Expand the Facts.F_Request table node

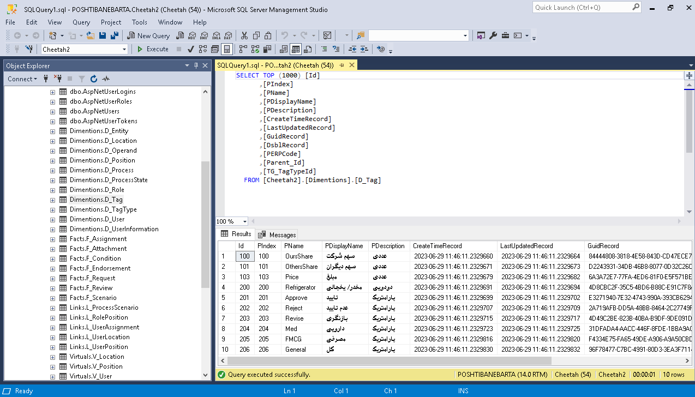pos(53,278)
